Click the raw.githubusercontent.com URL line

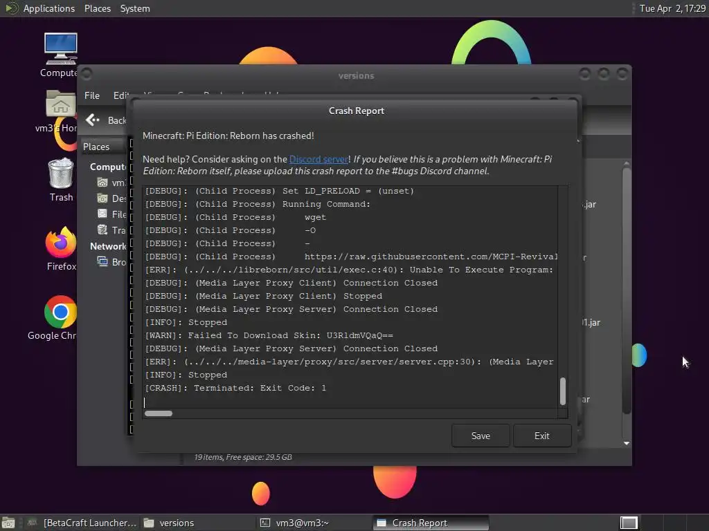coord(351,257)
